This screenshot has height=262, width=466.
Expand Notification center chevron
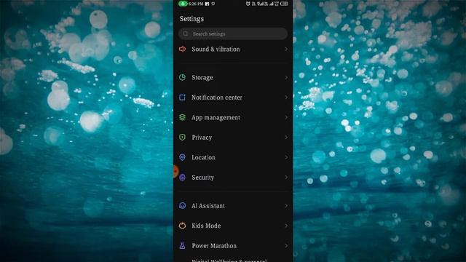click(286, 98)
